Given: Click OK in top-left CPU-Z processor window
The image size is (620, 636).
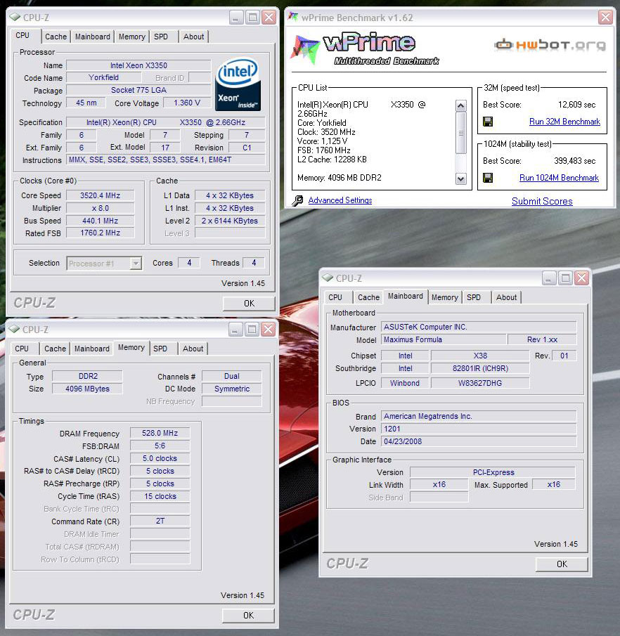Looking at the screenshot, I should (249, 304).
